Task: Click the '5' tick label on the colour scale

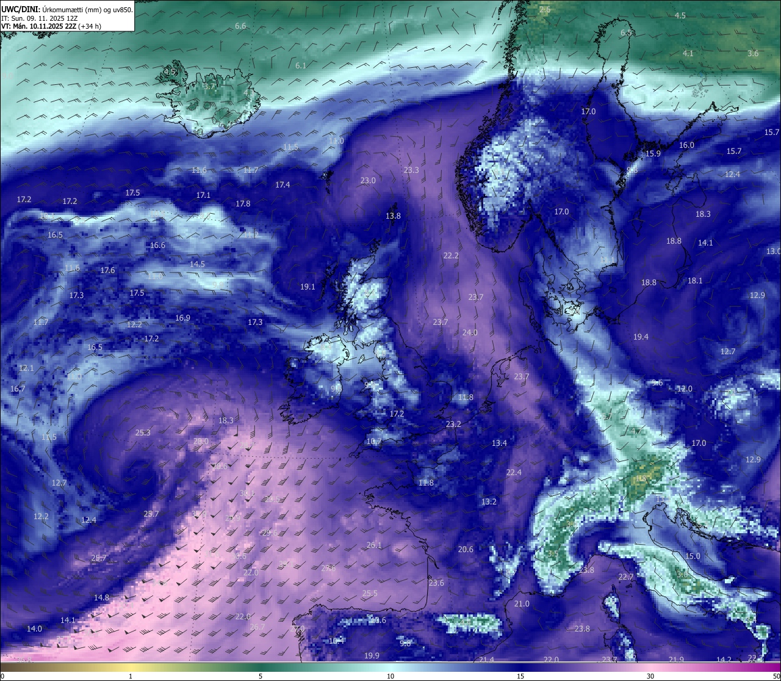Action: (261, 676)
